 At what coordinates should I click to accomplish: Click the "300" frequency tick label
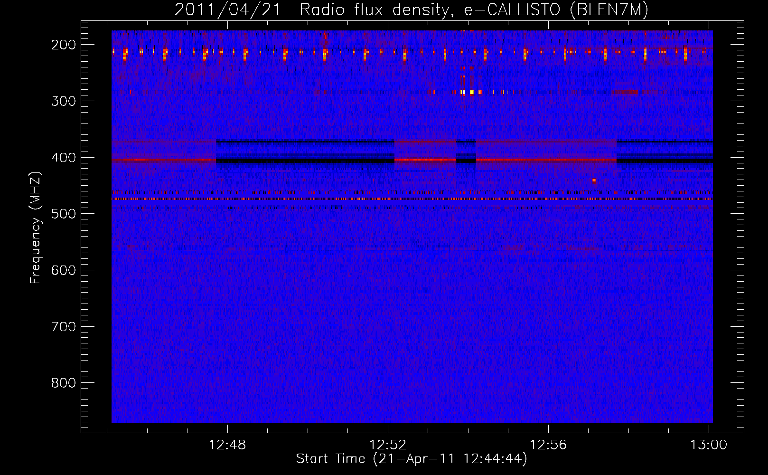64,101
